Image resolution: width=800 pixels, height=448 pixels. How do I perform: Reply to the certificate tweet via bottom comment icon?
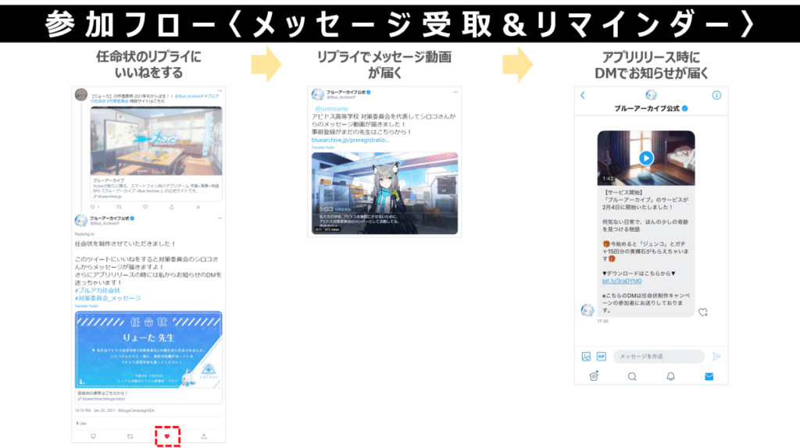(93, 436)
